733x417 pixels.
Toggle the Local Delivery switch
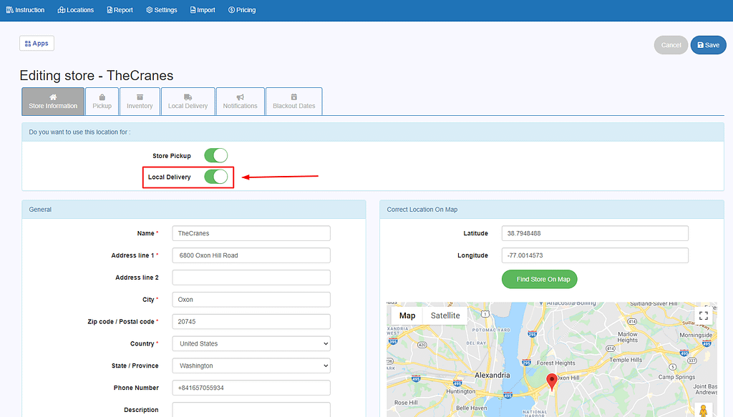(216, 177)
